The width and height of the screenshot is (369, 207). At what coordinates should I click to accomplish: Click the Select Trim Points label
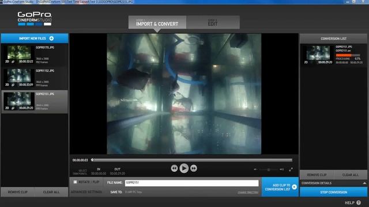point(80,172)
